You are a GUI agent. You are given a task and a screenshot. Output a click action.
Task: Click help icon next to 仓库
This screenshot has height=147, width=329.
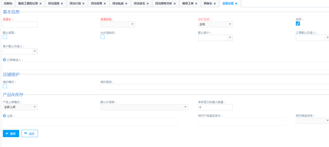point(4,116)
